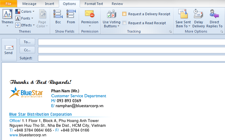This screenshot has height=140, width=225.
Task: Switch to the Insert tab
Action: point(49,4)
